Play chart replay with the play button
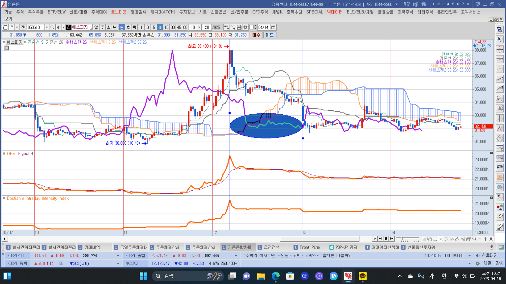Image resolution: width=506 pixels, height=284 pixels. (375, 239)
